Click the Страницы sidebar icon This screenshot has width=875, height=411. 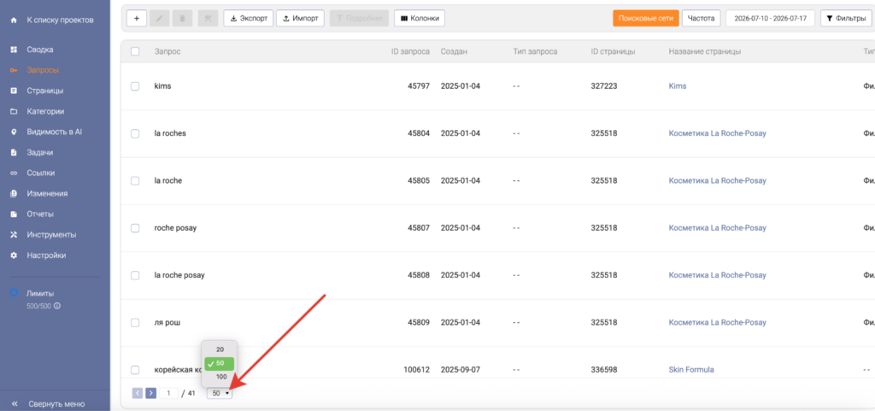tap(14, 91)
